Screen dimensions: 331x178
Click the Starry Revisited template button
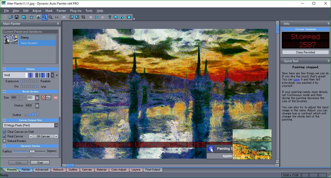coord(305,52)
